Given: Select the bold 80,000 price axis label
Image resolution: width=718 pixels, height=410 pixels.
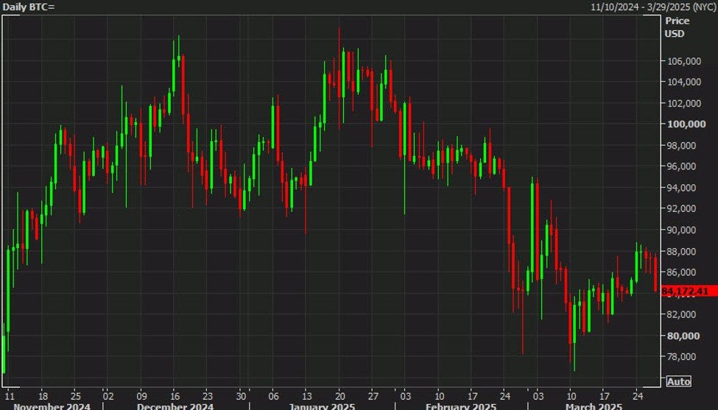Looking at the screenshot, I should point(682,336).
